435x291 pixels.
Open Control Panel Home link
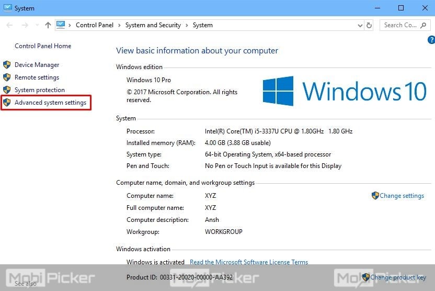pos(43,46)
